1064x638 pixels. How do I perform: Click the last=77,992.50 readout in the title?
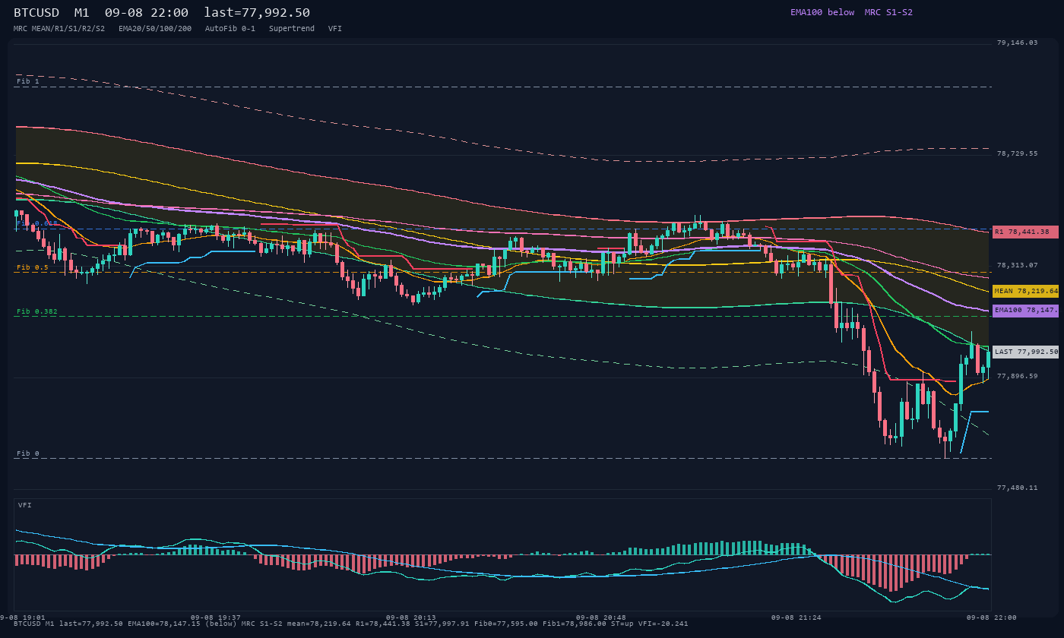(257, 13)
